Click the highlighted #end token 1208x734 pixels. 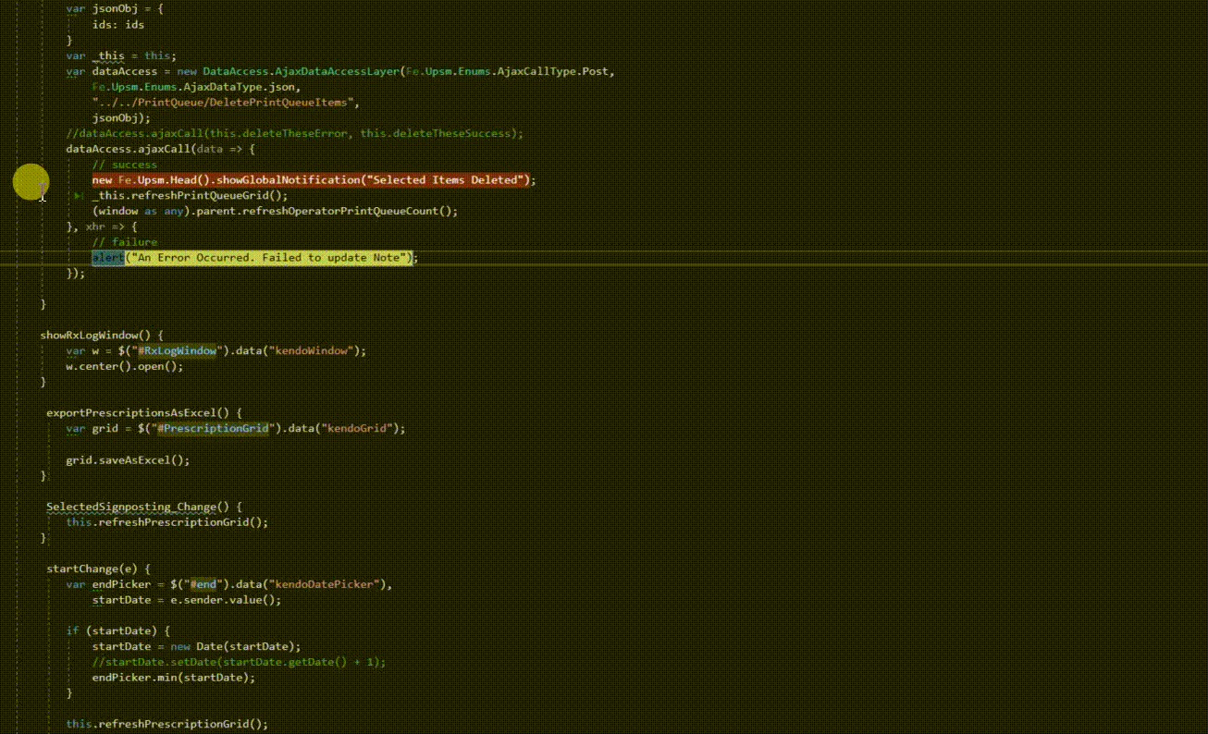tap(203, 583)
